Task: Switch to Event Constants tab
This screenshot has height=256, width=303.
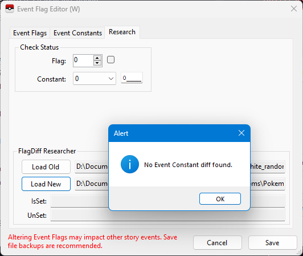Action: pyautogui.click(x=77, y=33)
